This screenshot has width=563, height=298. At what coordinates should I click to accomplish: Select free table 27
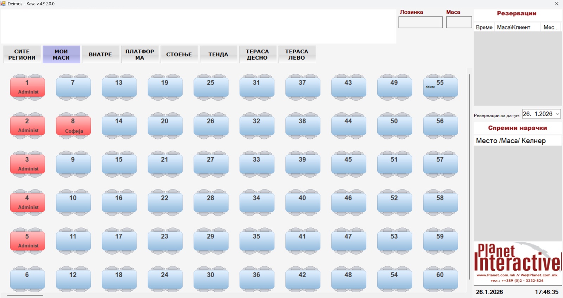tap(211, 164)
